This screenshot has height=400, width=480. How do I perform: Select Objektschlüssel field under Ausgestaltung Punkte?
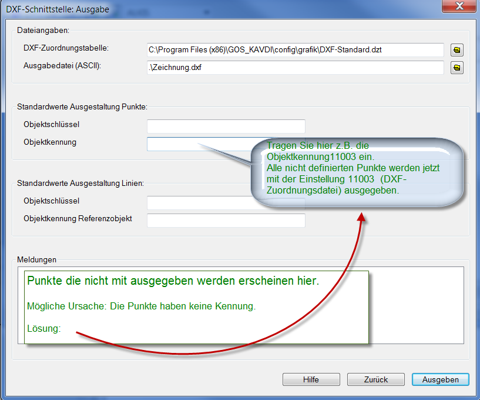point(226,126)
